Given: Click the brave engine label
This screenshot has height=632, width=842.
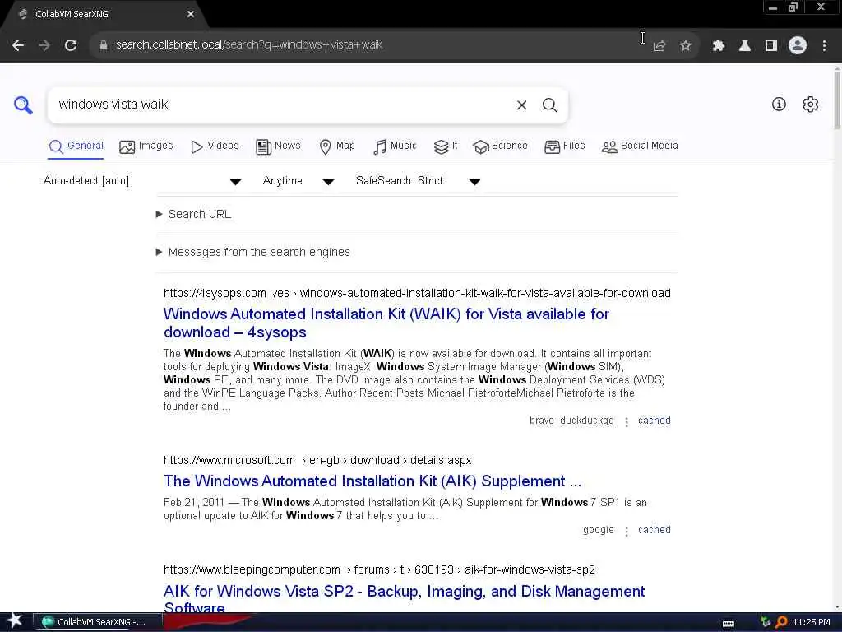Looking at the screenshot, I should tap(541, 421).
